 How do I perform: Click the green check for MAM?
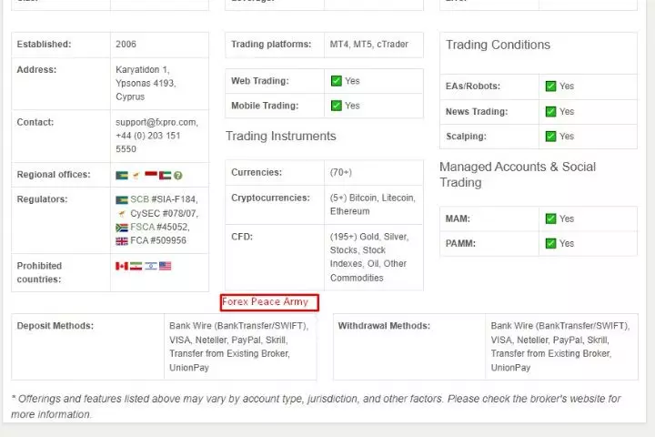(x=550, y=218)
